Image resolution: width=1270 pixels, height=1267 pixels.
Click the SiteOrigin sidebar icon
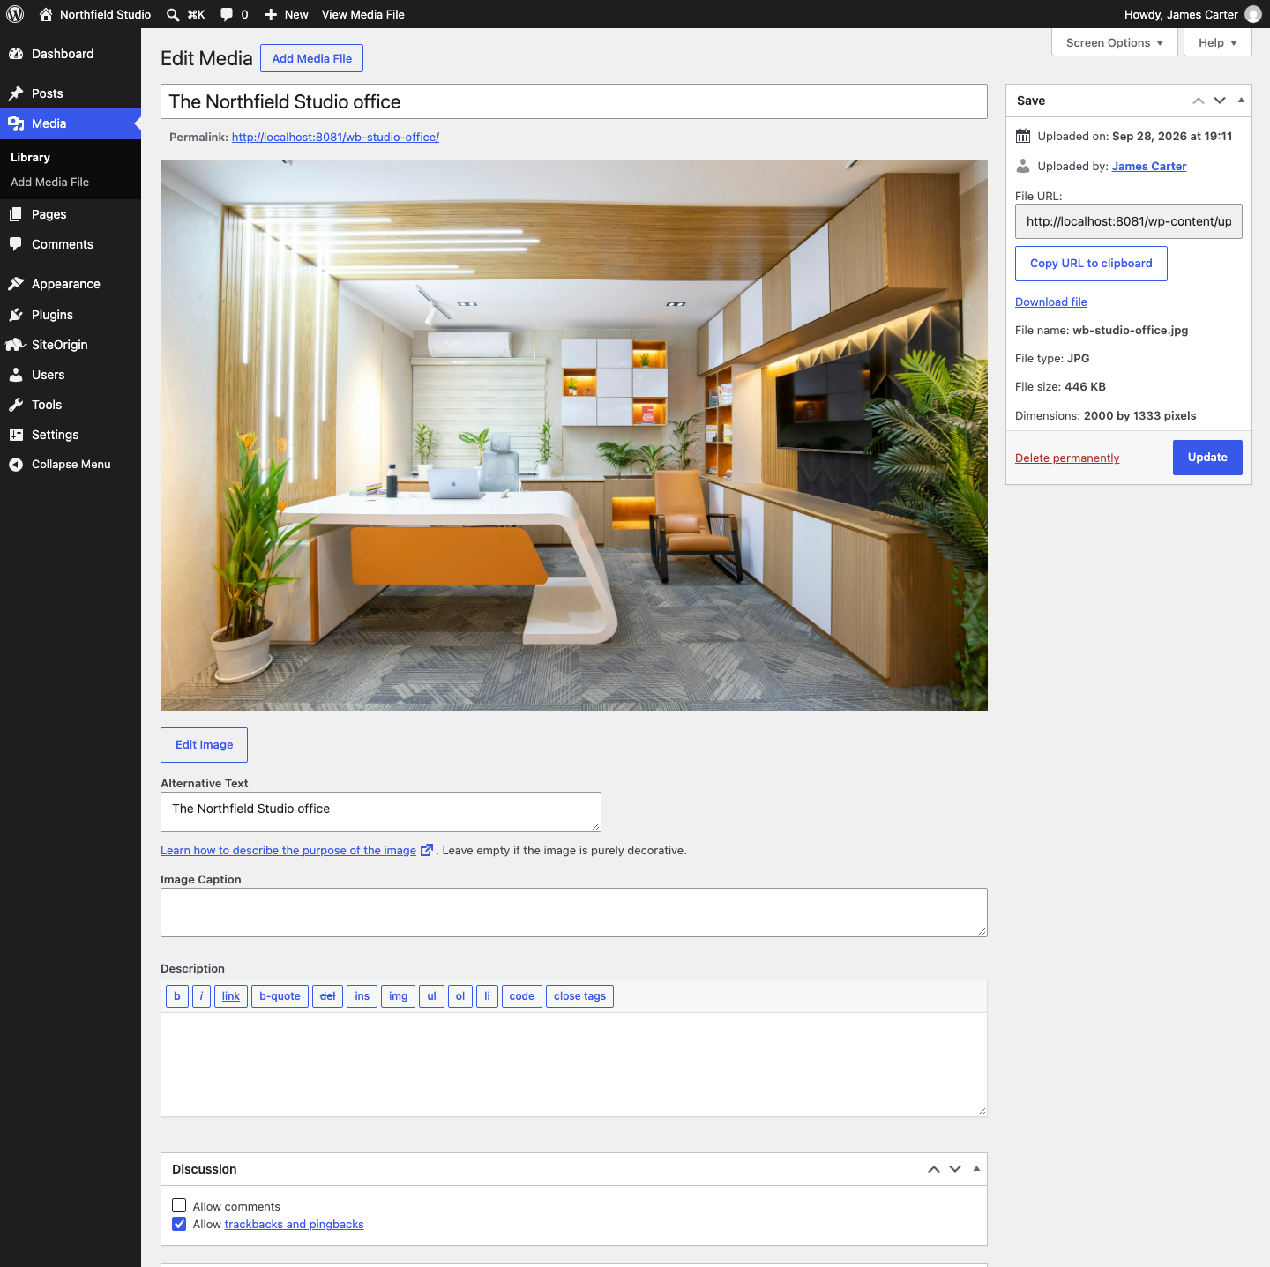16,345
